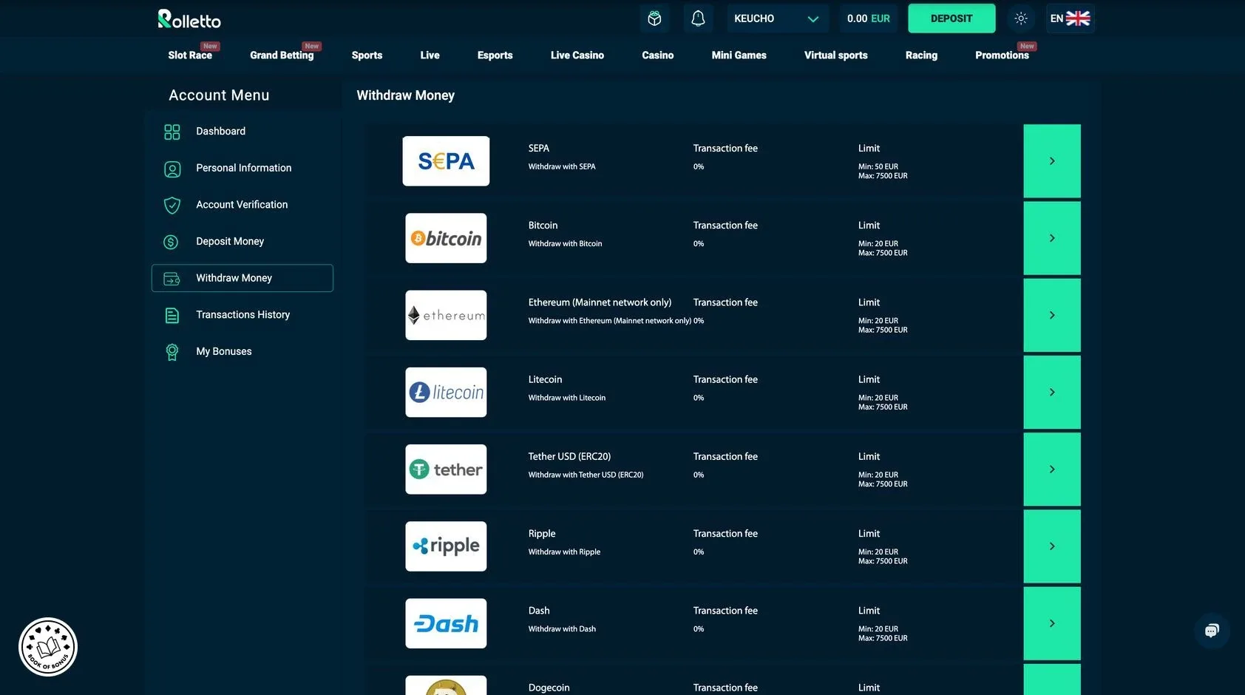
Task: Click the 0.00 EUR balance
Action: click(x=869, y=18)
